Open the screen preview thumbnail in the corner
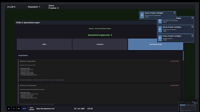 click(188, 106)
